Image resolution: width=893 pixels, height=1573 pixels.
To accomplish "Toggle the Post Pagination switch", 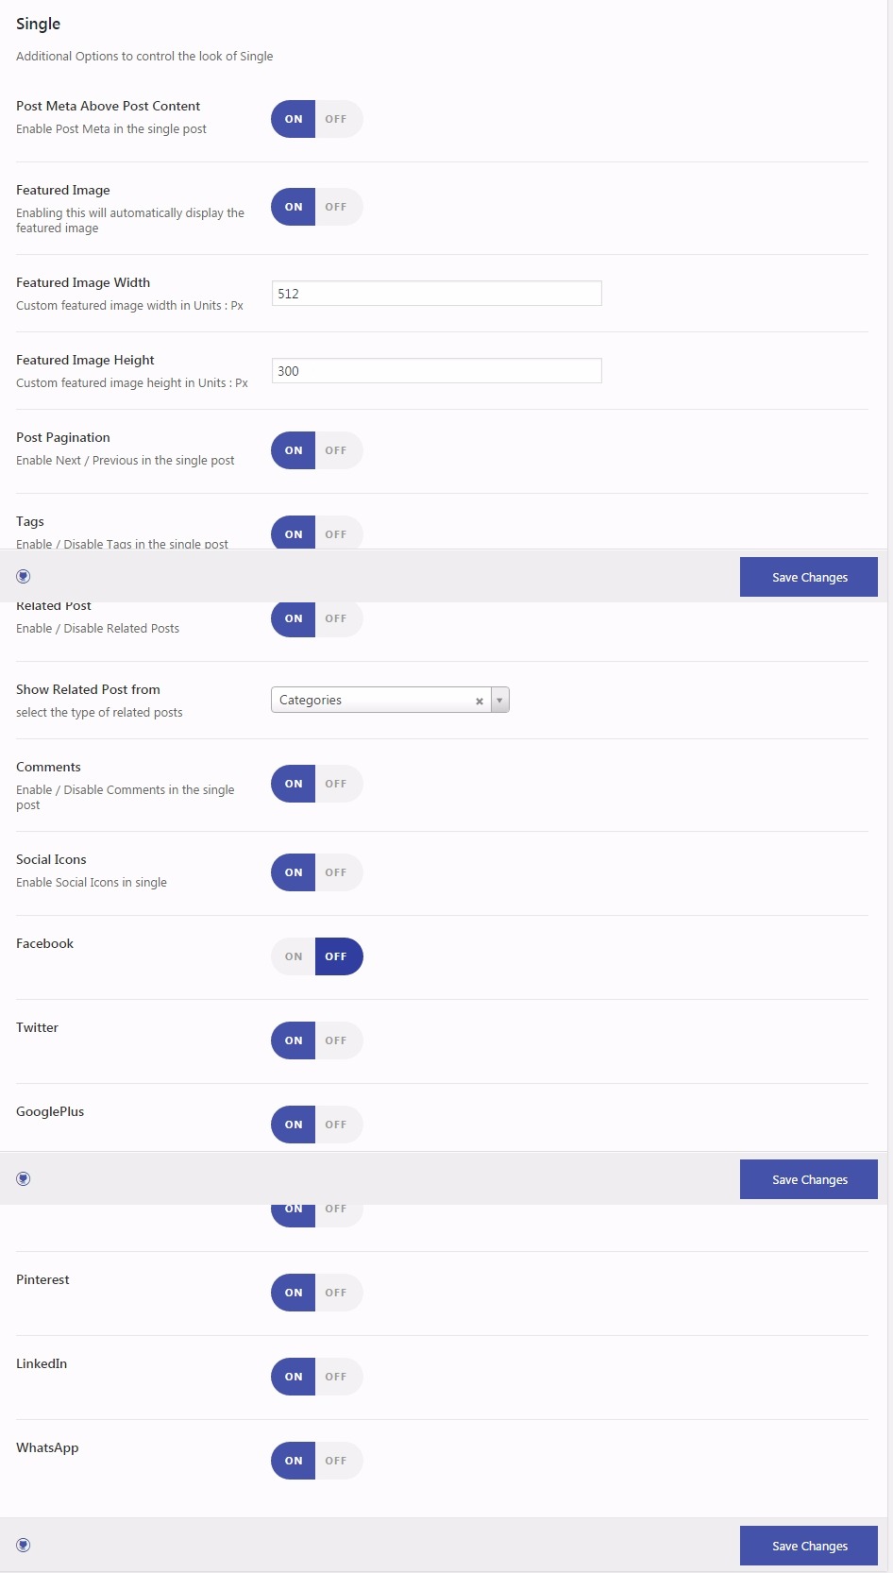I will [x=317, y=450].
